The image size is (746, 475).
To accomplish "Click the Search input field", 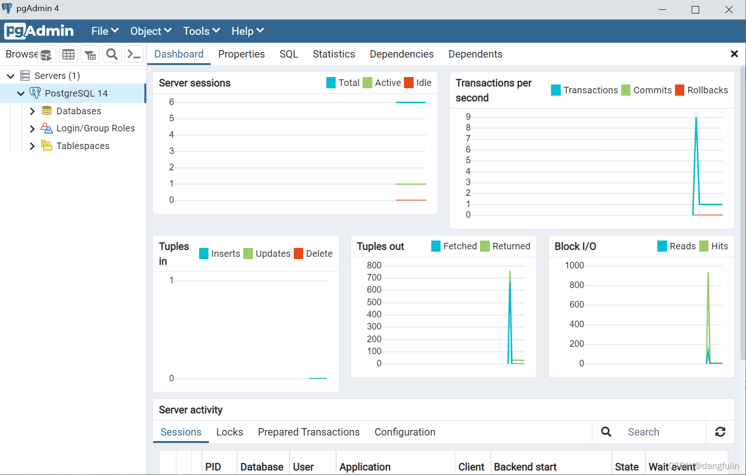I will (x=663, y=432).
